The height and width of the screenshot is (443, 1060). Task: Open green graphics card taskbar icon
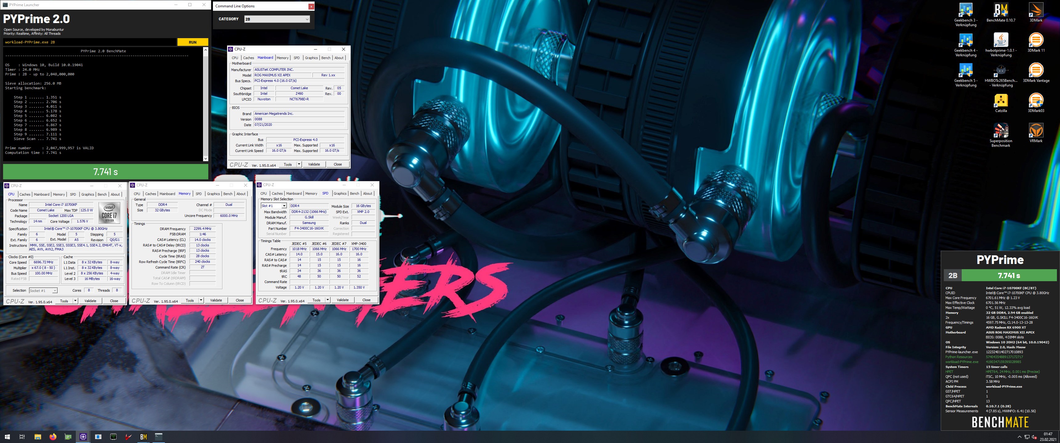[68, 437]
